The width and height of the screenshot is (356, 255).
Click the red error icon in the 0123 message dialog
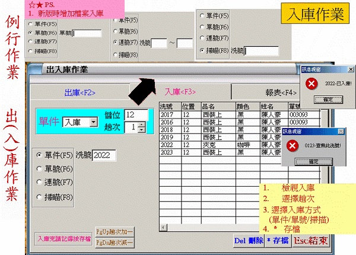pyautogui.click(x=291, y=145)
